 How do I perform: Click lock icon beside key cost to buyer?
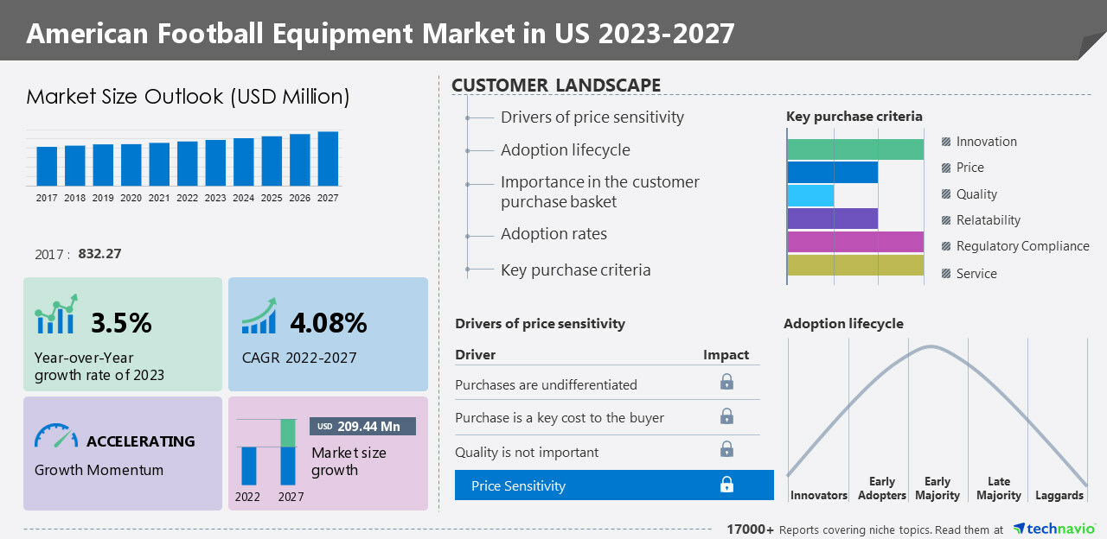(x=726, y=416)
